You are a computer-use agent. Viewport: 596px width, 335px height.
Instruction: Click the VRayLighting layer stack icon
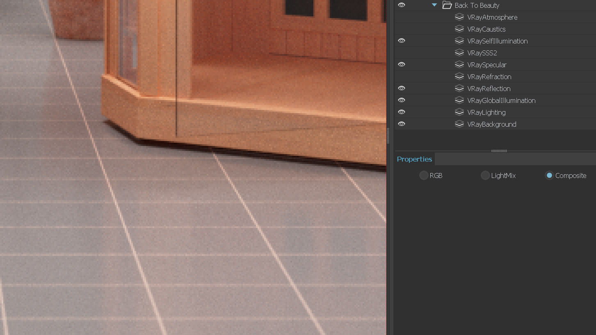tap(459, 112)
